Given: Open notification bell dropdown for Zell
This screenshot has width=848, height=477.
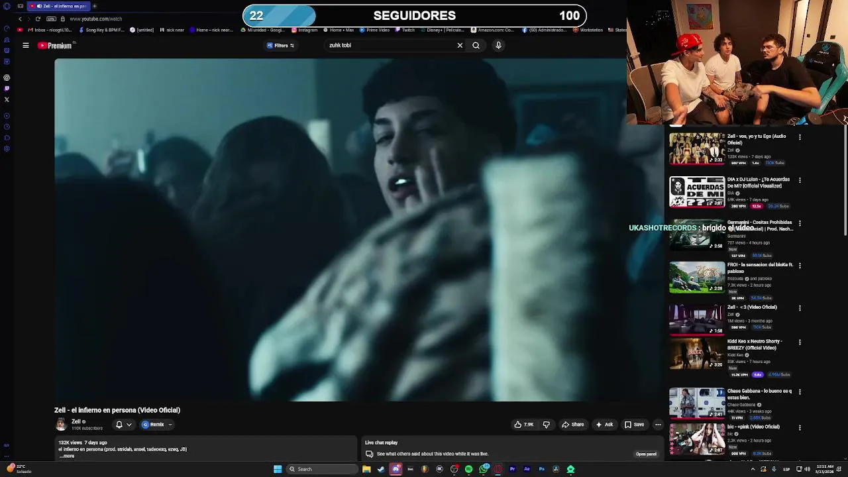Looking at the screenshot, I should (123, 425).
